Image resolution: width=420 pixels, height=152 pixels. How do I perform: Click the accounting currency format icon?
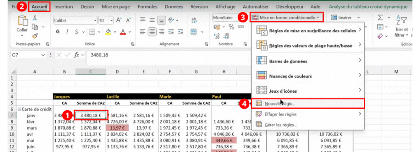click(x=217, y=27)
